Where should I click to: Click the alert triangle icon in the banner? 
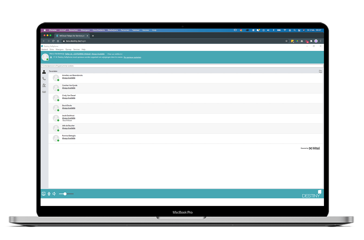point(51,57)
